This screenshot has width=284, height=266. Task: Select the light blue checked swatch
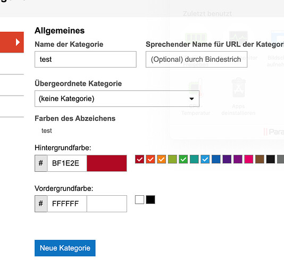205,159
